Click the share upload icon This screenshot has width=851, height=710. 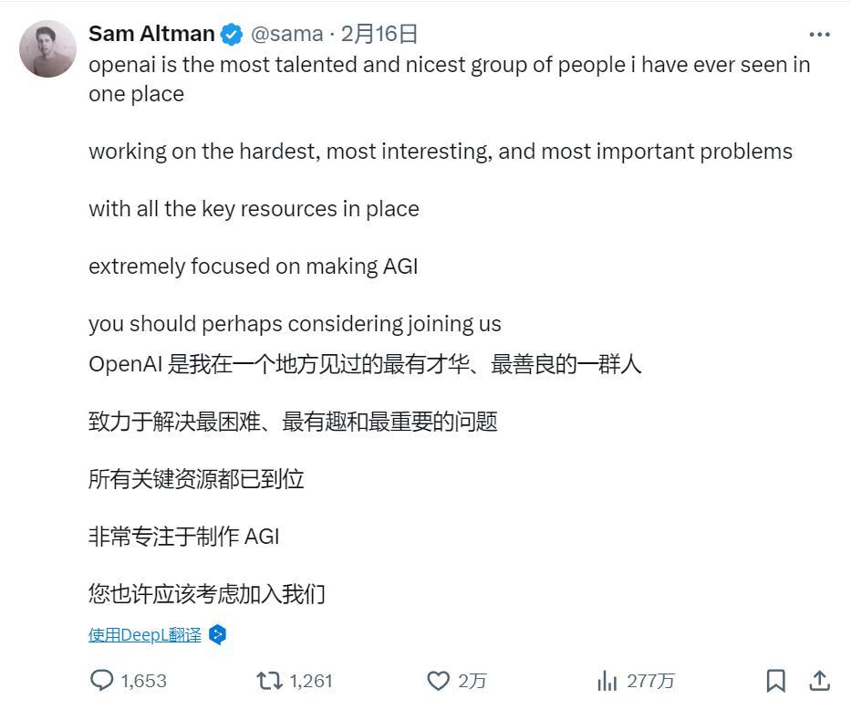[x=819, y=681]
